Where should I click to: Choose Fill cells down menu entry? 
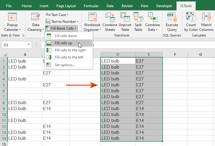click(69, 36)
